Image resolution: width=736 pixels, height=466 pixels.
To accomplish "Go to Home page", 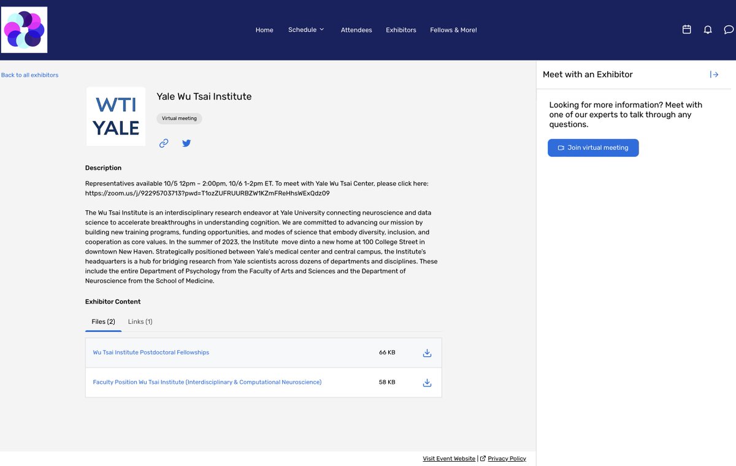I will tap(264, 30).
